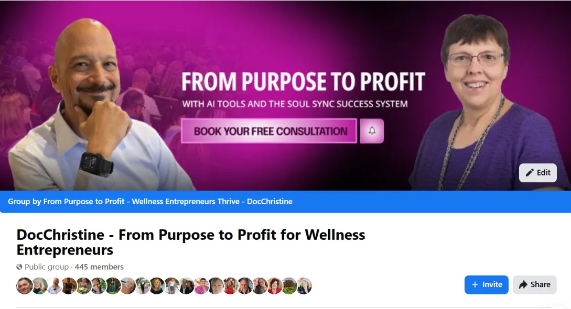Open the last member avatar in the row
This screenshot has height=309, width=571.
click(x=305, y=286)
